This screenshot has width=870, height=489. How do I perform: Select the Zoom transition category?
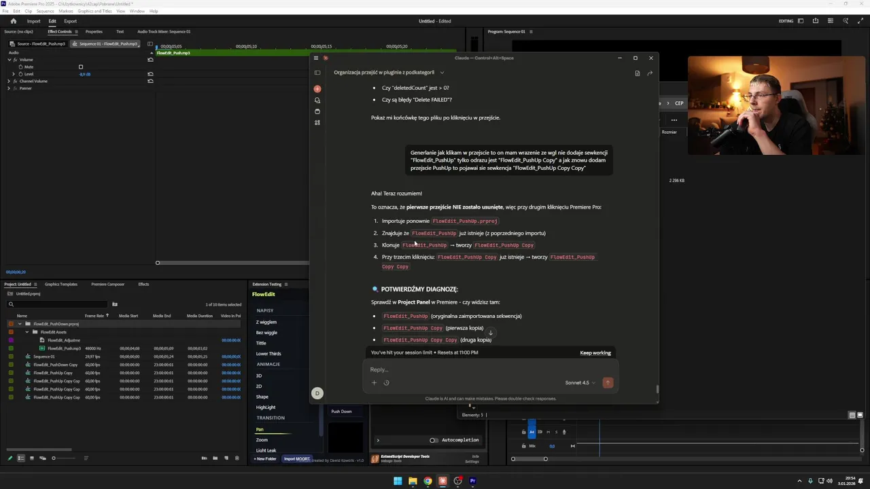pyautogui.click(x=262, y=440)
